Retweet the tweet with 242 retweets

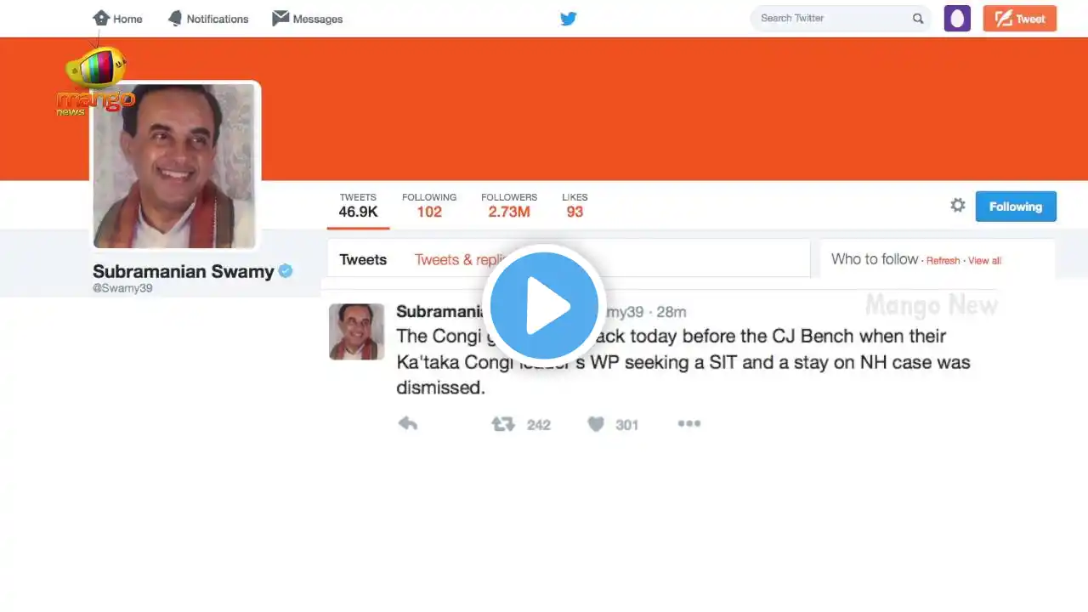[503, 423]
